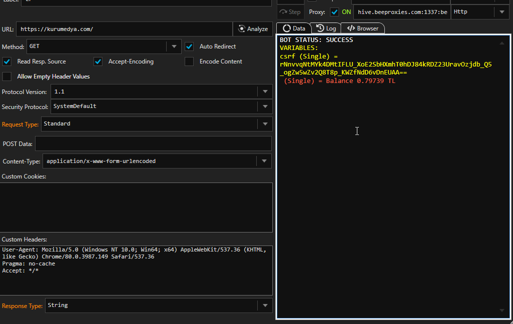
Task: Enable Allow Empty Header Values
Action: coord(7,76)
